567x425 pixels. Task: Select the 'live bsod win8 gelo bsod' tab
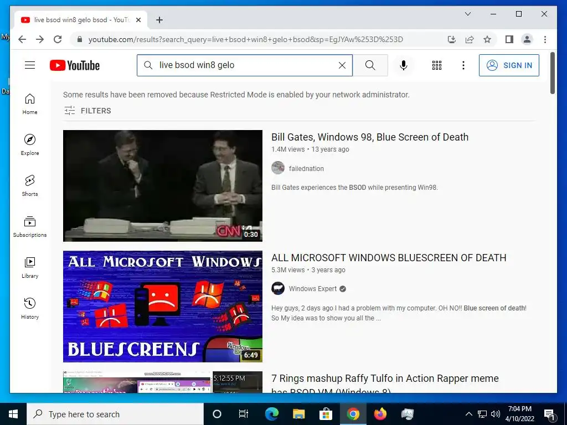coord(81,20)
